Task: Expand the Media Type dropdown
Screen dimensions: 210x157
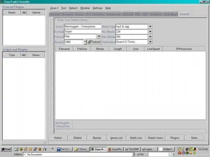Action: pyautogui.click(x=150, y=26)
